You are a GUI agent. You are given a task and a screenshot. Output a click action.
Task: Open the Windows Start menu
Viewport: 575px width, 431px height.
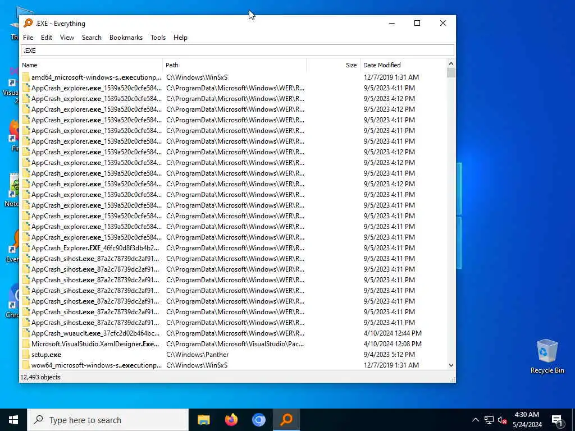pyautogui.click(x=13, y=420)
